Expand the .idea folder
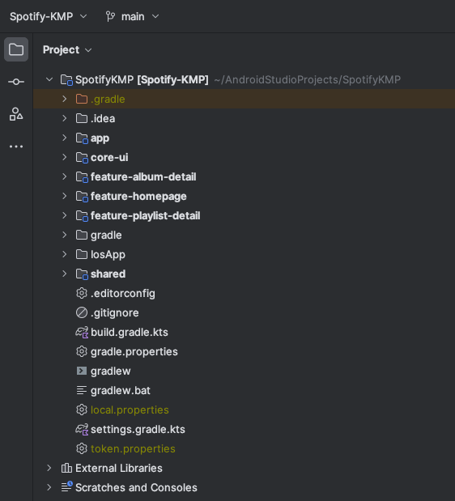The width and height of the screenshot is (455, 501). (x=64, y=118)
